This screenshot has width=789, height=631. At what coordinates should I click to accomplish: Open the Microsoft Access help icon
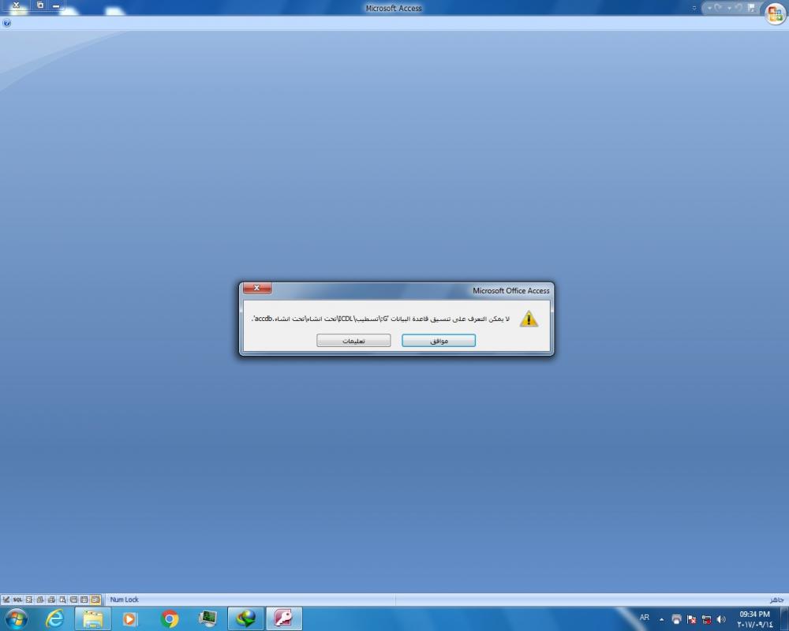6,23
